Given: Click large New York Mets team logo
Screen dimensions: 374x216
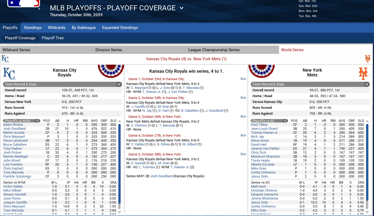Looking at the screenshot, I should click(363, 74).
